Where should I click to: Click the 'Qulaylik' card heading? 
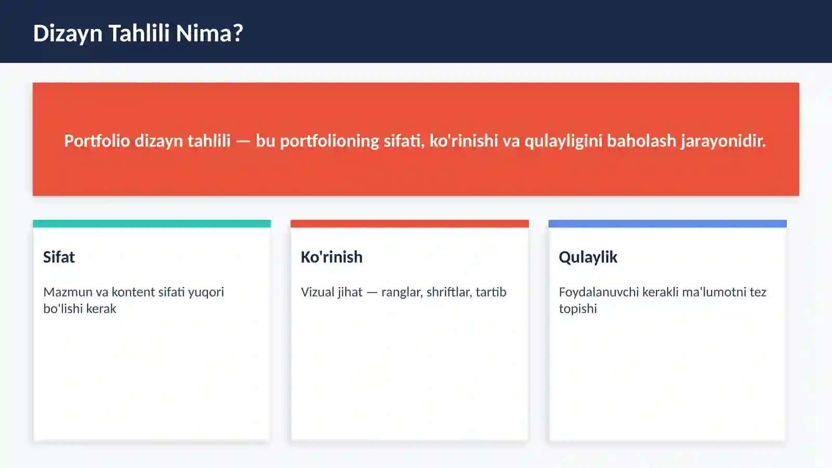588,257
